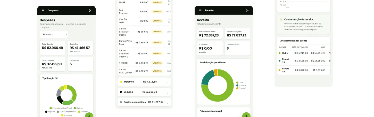
Task: Expand the Custos esporádicos category row
Action: (144, 102)
